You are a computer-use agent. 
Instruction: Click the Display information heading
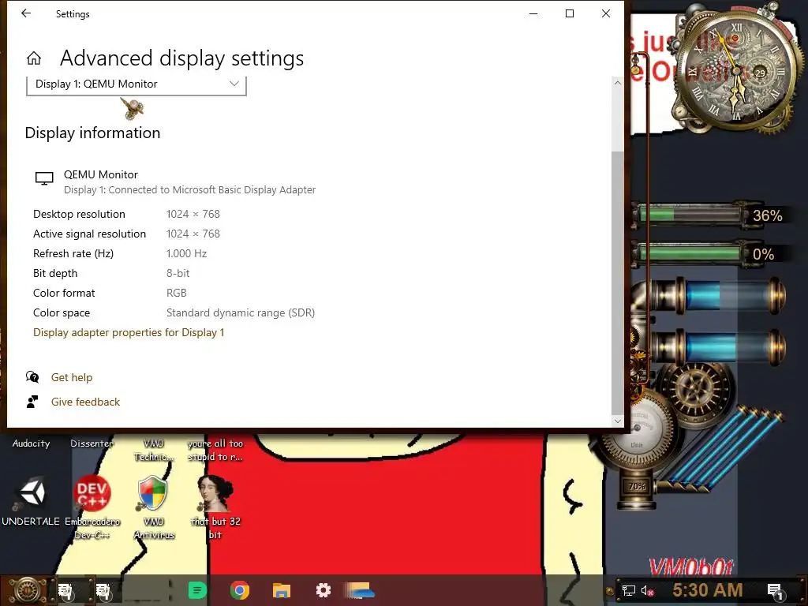tap(93, 133)
